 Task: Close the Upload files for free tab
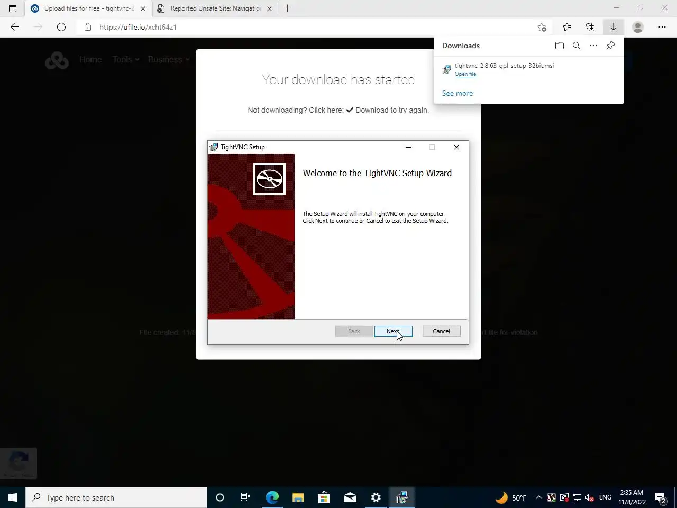[143, 8]
